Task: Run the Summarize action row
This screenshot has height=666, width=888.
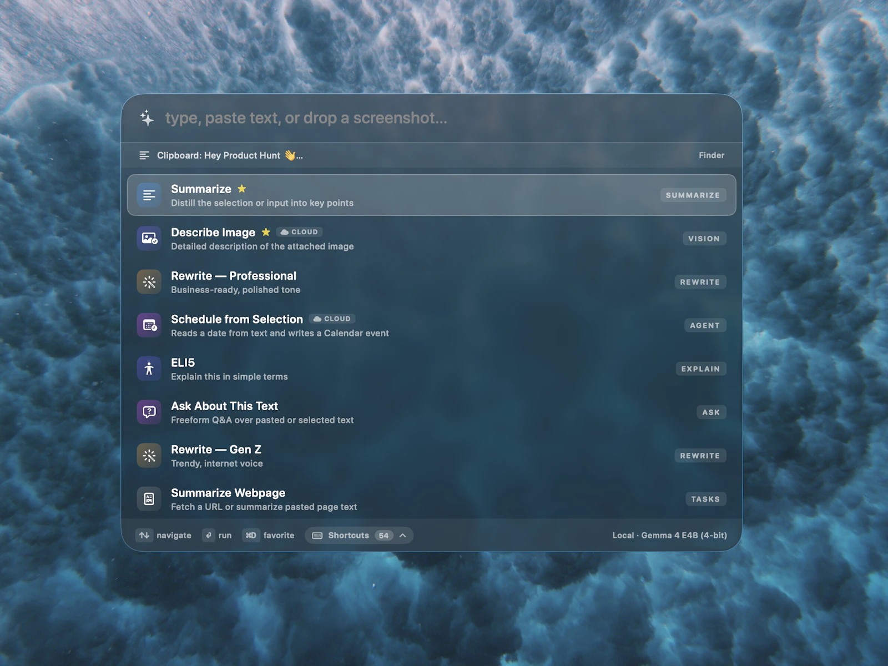Action: point(431,195)
